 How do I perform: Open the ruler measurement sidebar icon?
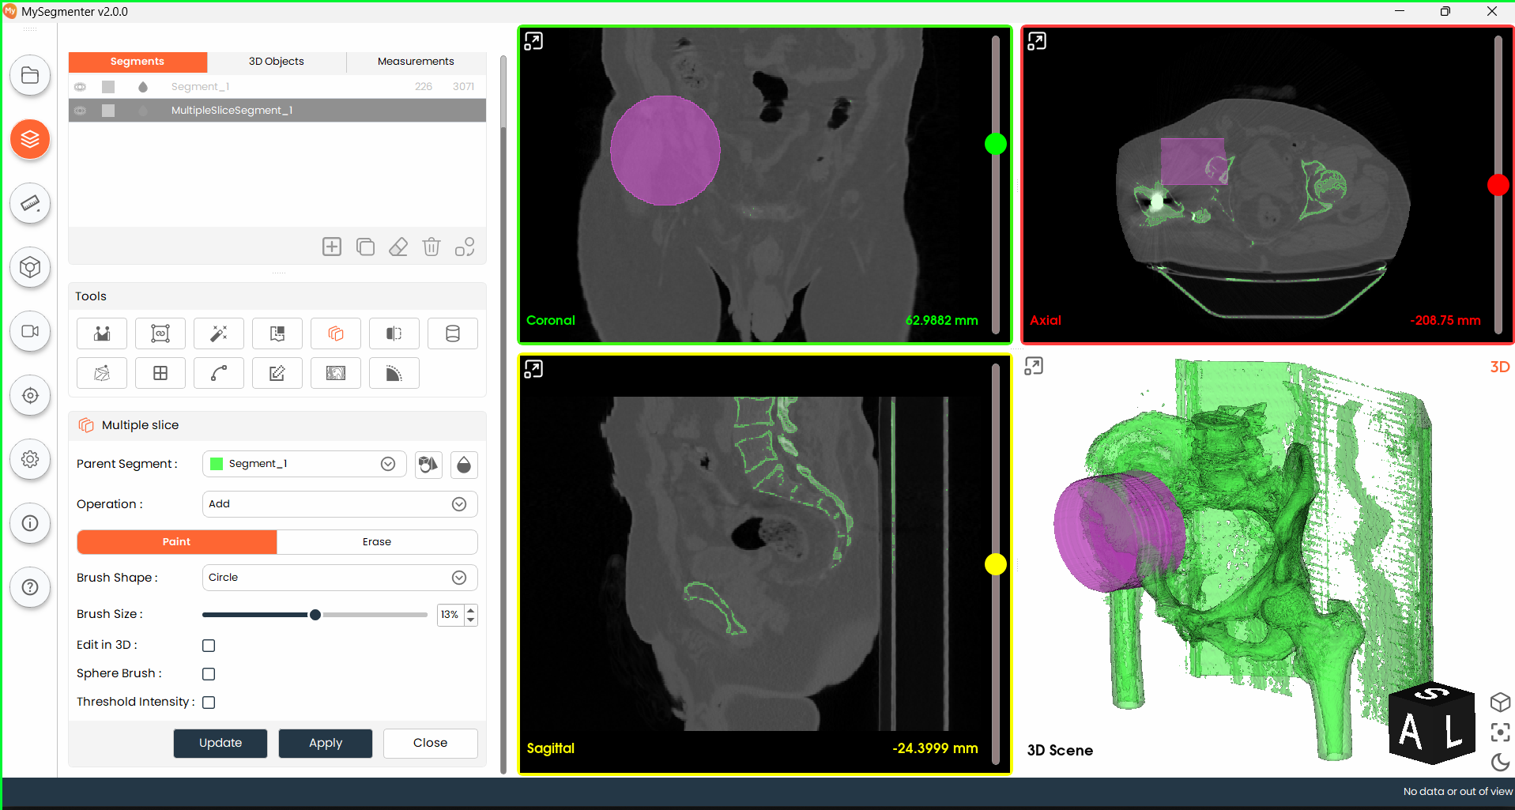point(30,204)
